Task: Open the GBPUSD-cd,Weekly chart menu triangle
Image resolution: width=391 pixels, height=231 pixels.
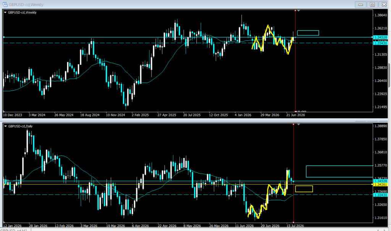Action: pos(5,13)
